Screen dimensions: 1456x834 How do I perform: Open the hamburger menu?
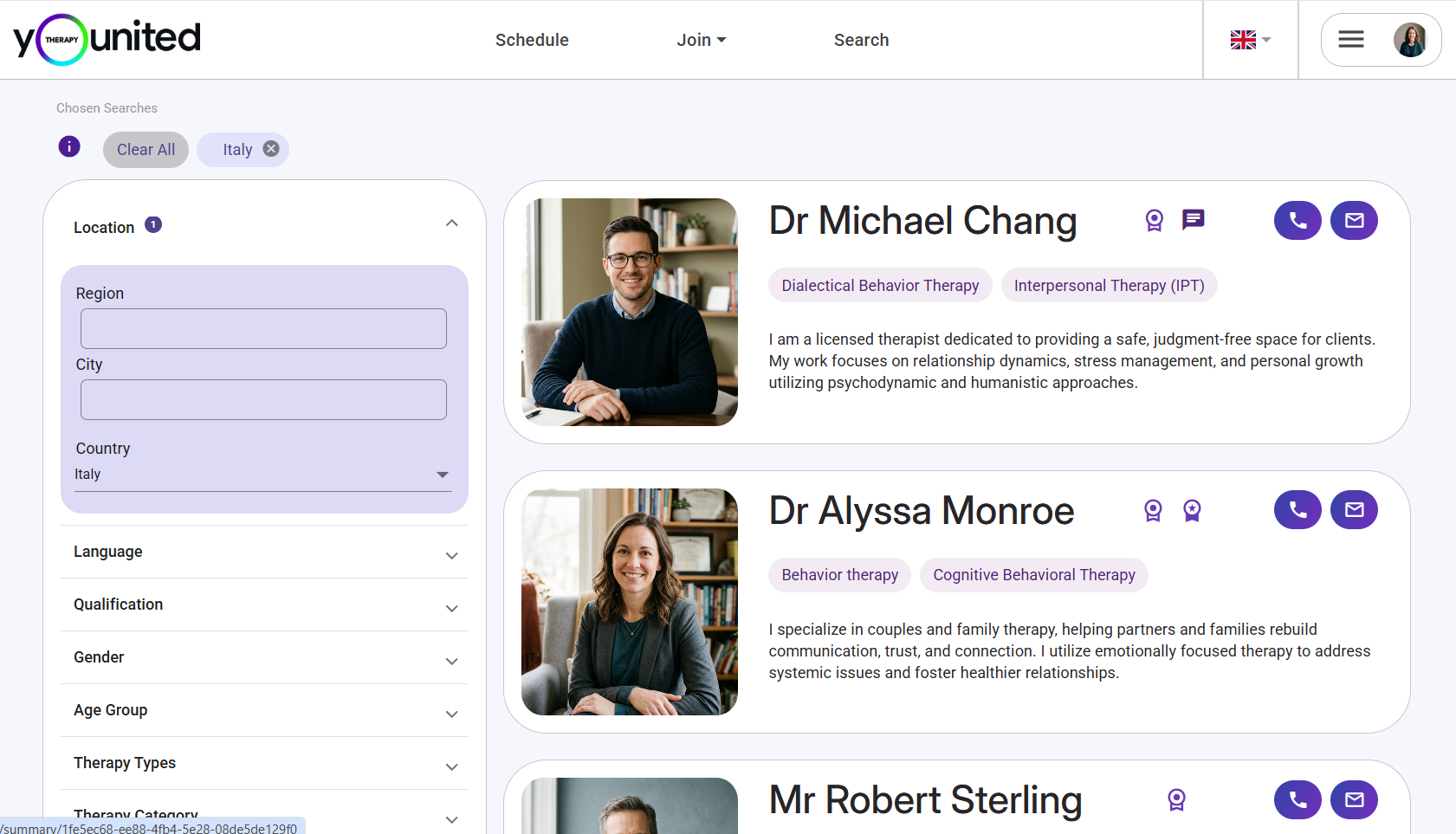pyautogui.click(x=1349, y=39)
